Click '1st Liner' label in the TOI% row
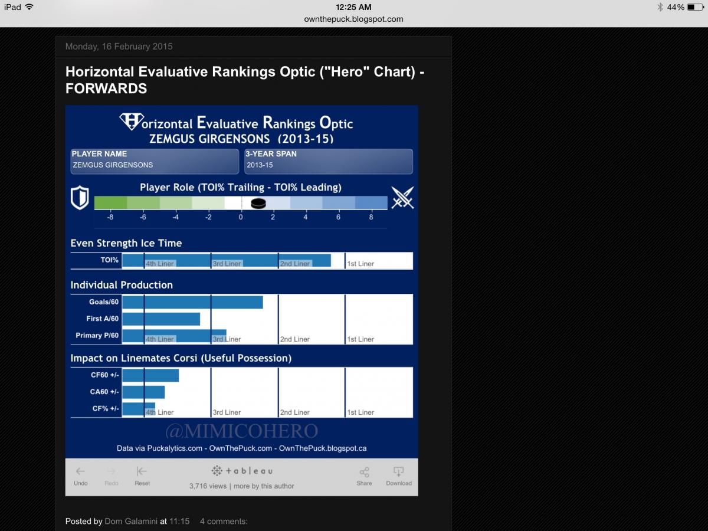 [x=360, y=264]
